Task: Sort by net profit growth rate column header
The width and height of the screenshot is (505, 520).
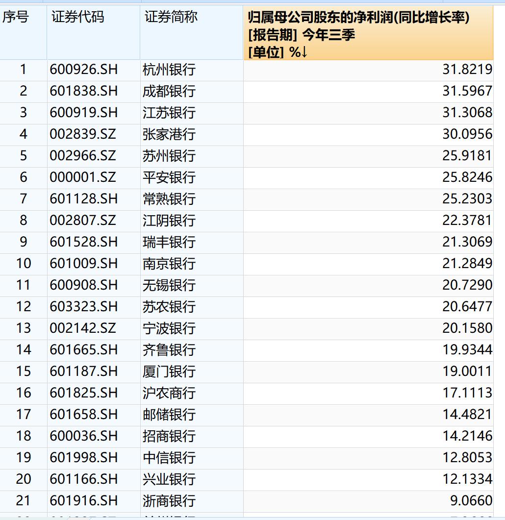Action: pyautogui.click(x=368, y=33)
